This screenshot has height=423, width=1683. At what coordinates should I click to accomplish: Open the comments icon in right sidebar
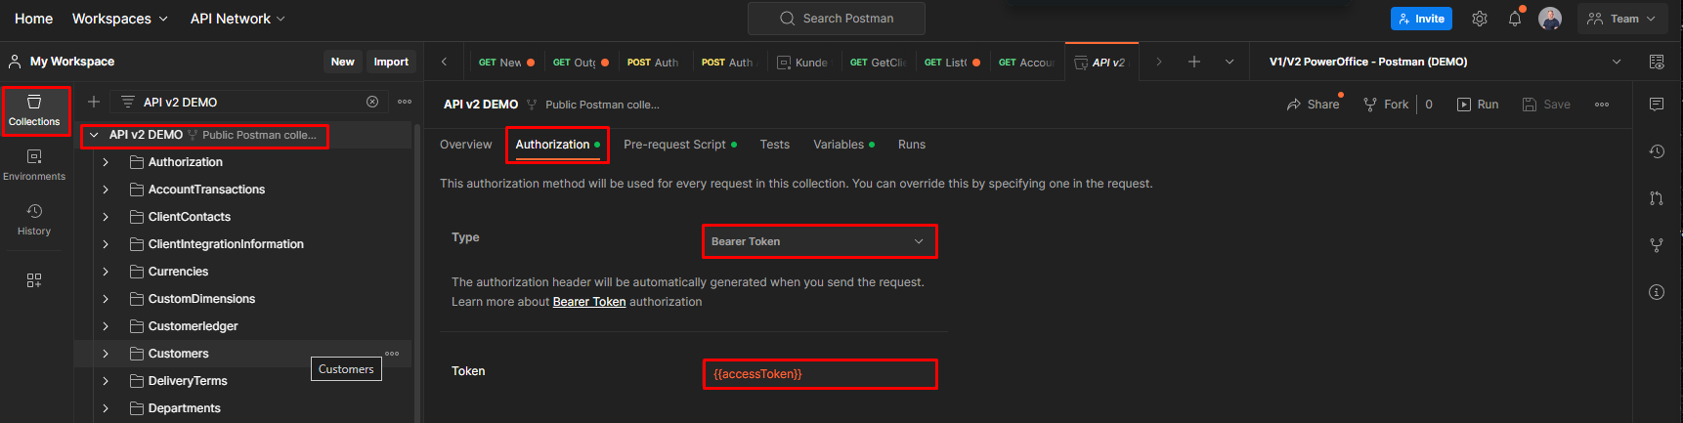1657,104
